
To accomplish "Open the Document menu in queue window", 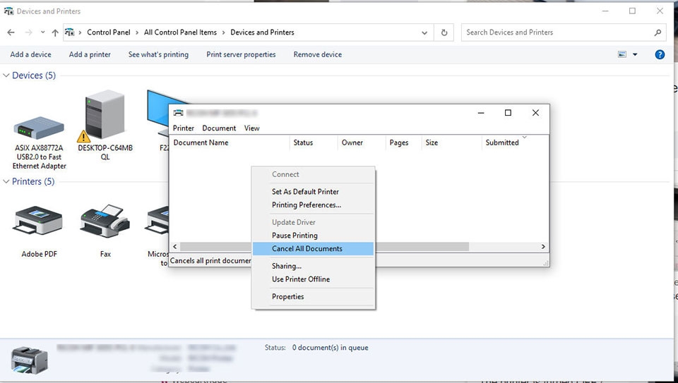I will pyautogui.click(x=219, y=128).
